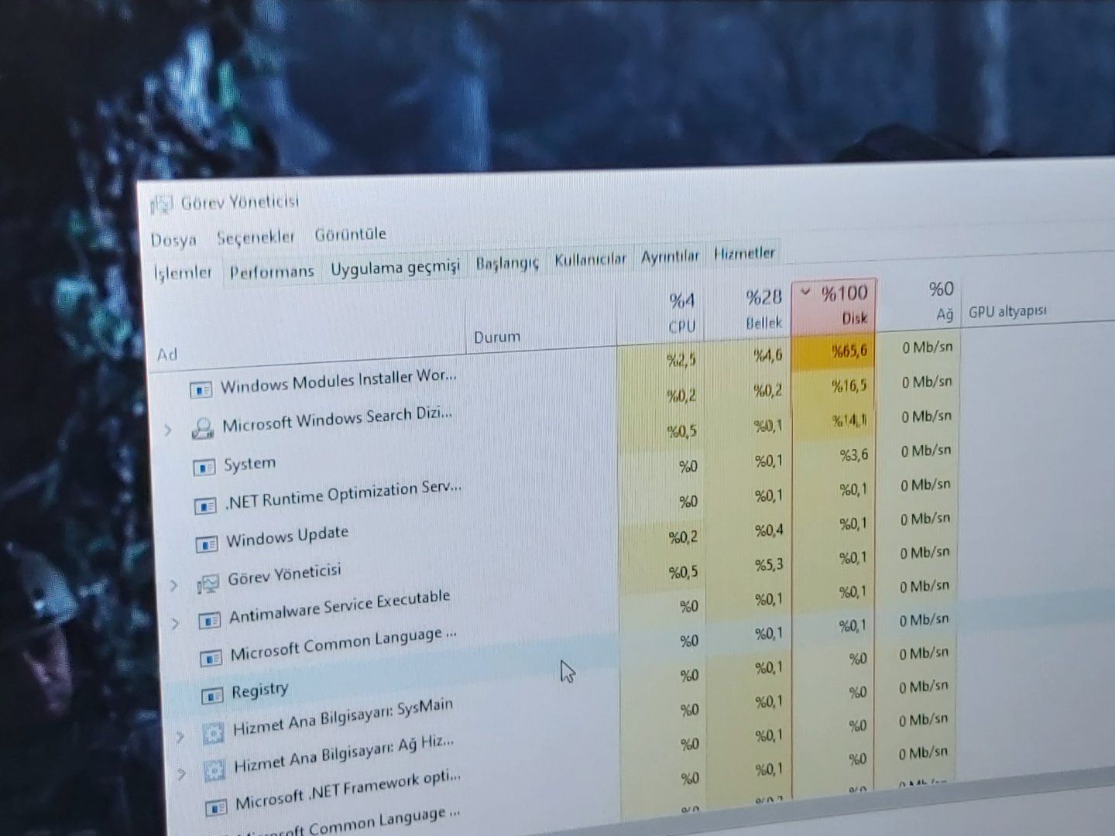Click the Görev Yöneticisi title bar icon

coord(161,205)
